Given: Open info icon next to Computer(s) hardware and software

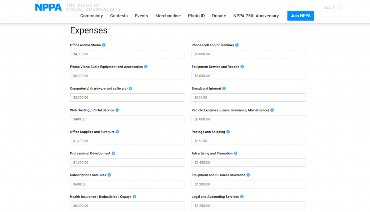Looking at the screenshot, I should 130,88.
